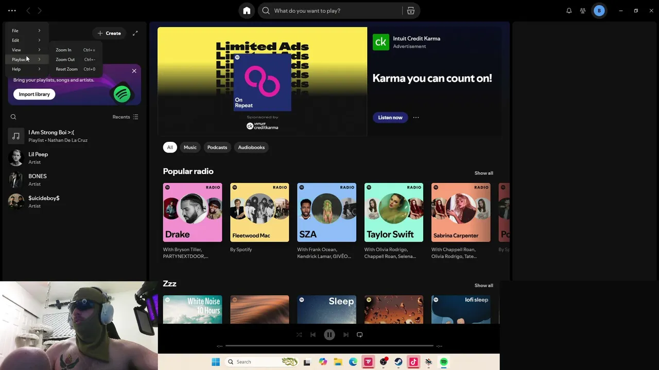This screenshot has width=659, height=370.
Task: Expand the Edit submenu
Action: pyautogui.click(x=27, y=40)
